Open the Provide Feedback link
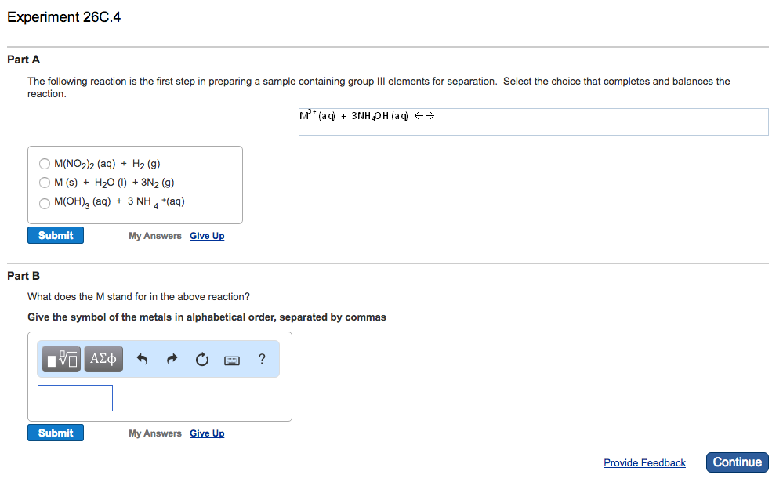 tap(644, 462)
